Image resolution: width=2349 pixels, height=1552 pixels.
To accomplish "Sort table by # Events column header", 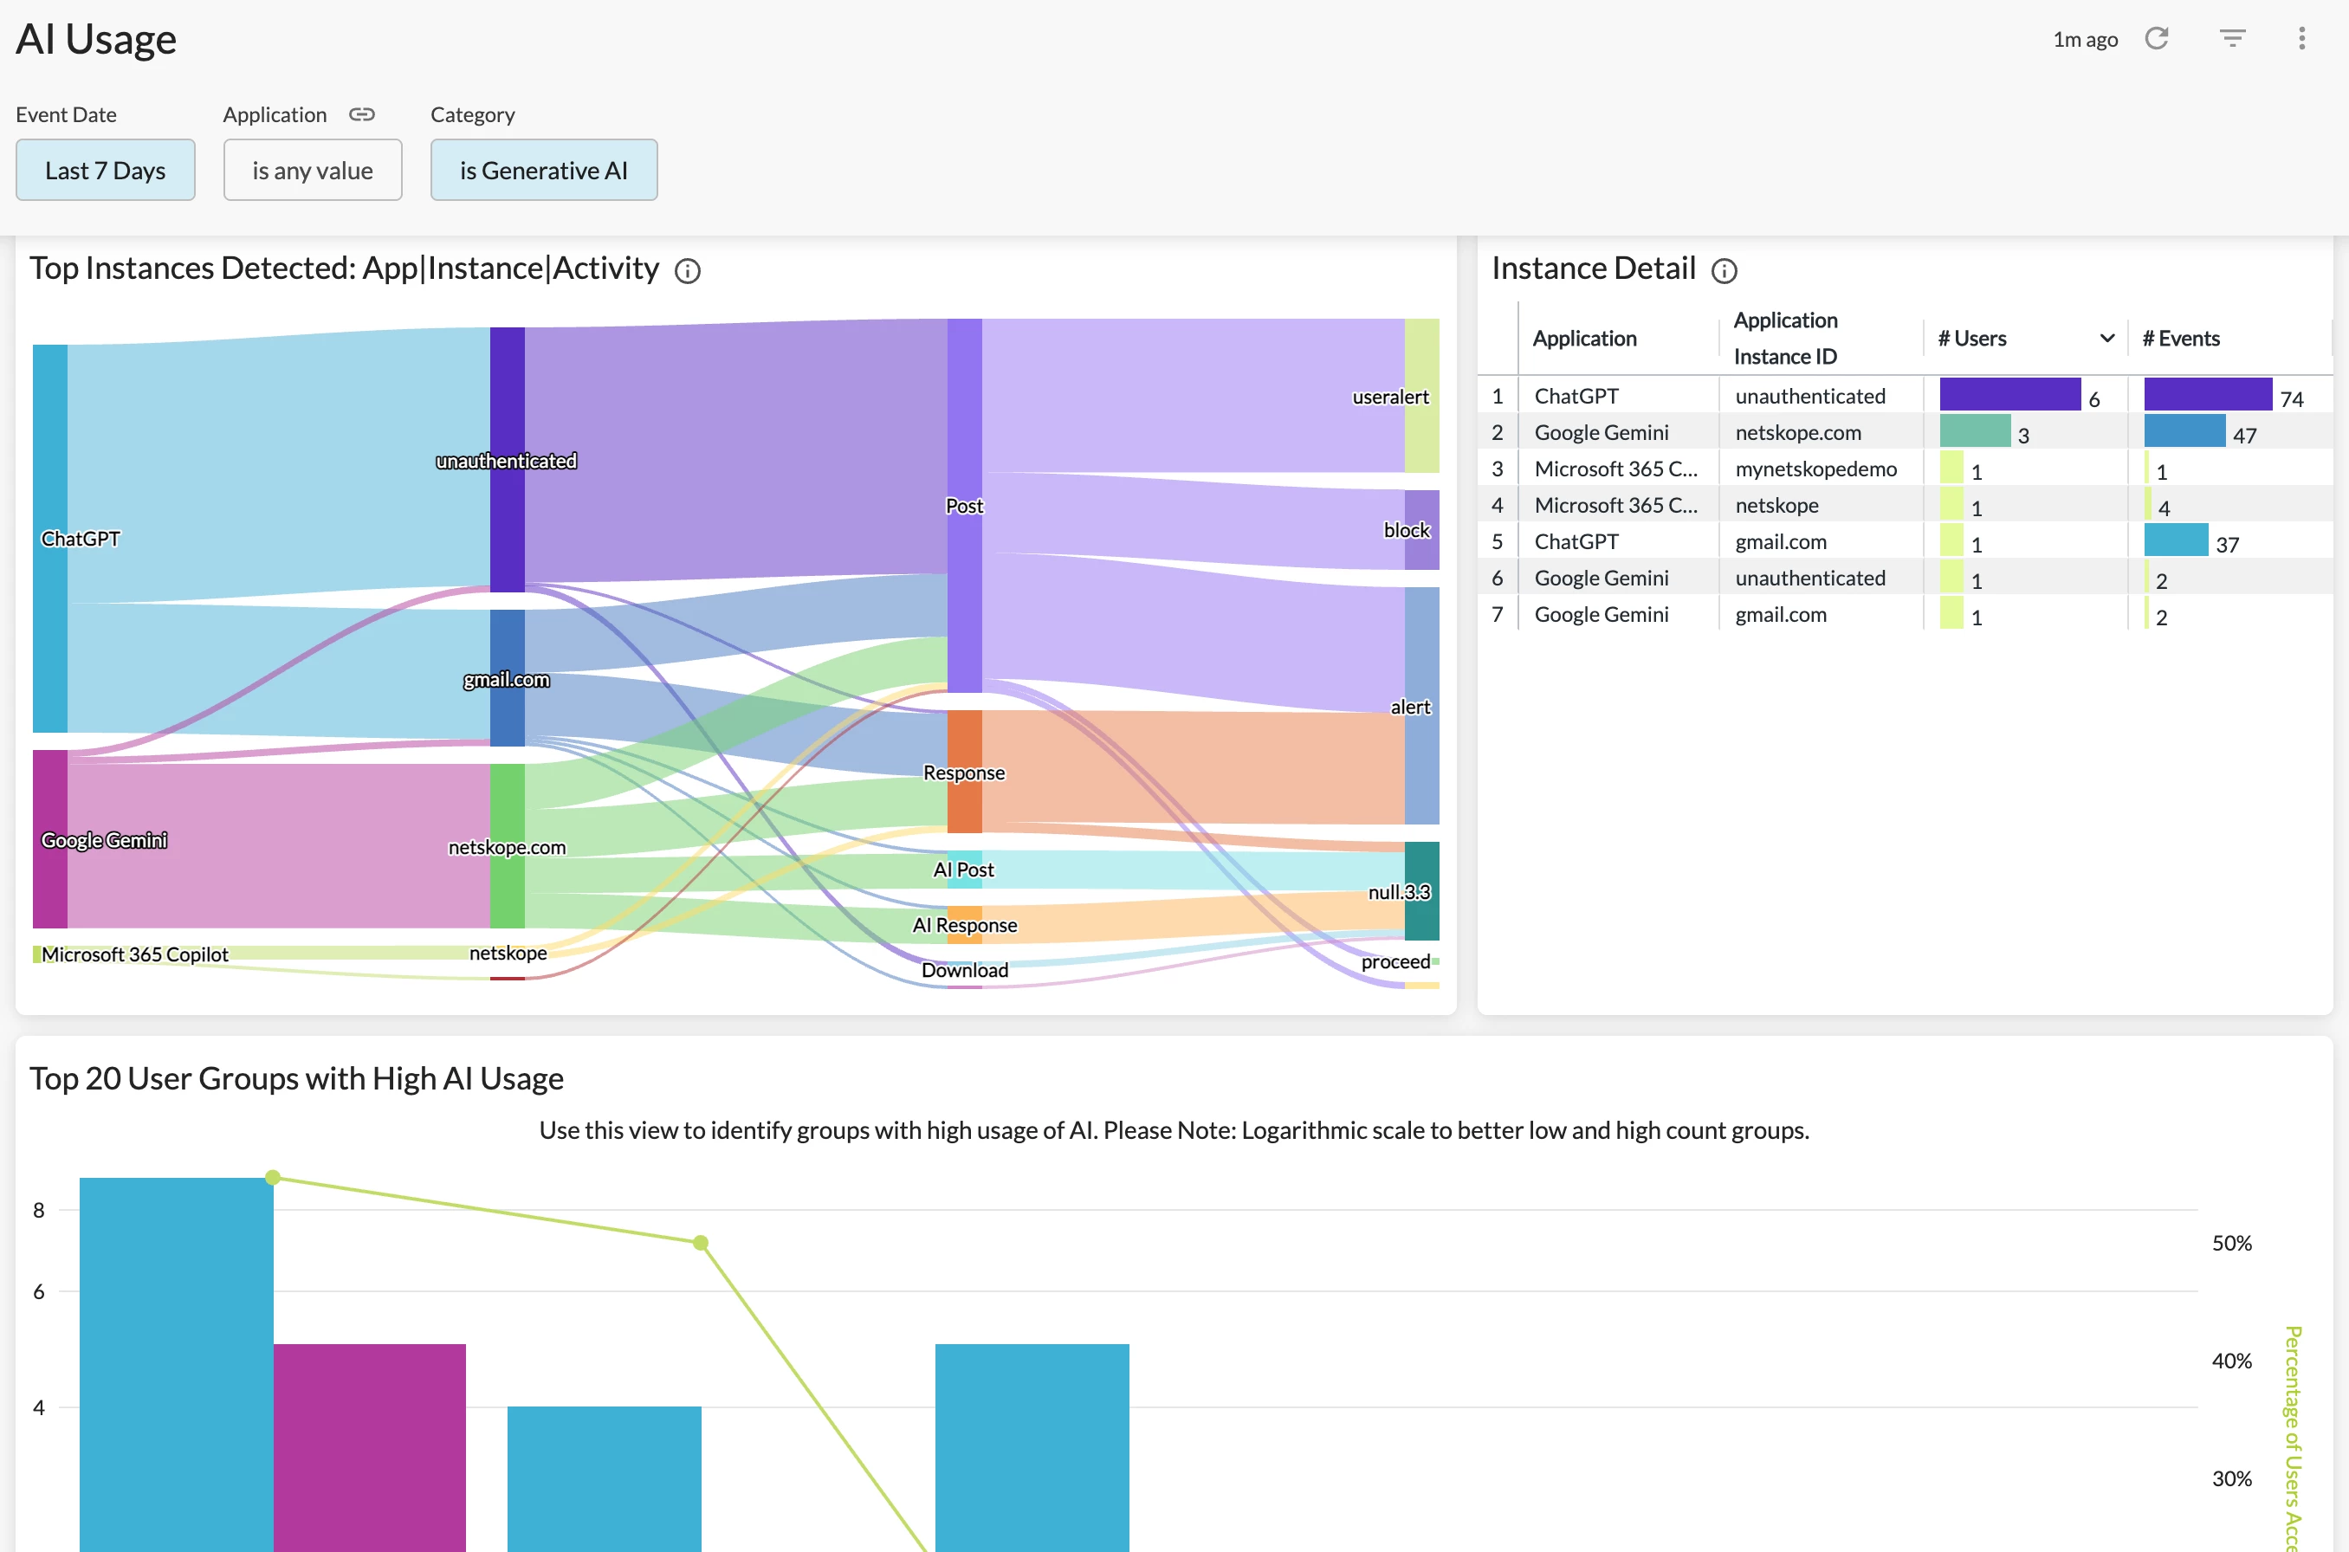I will [x=2181, y=339].
